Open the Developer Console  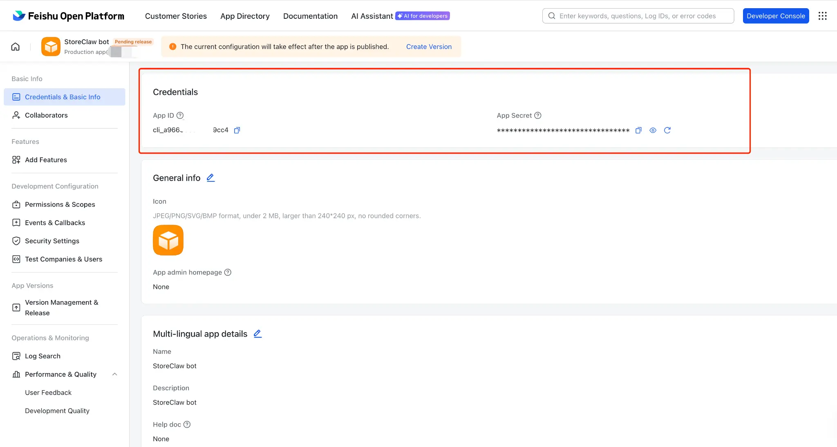pyautogui.click(x=776, y=16)
